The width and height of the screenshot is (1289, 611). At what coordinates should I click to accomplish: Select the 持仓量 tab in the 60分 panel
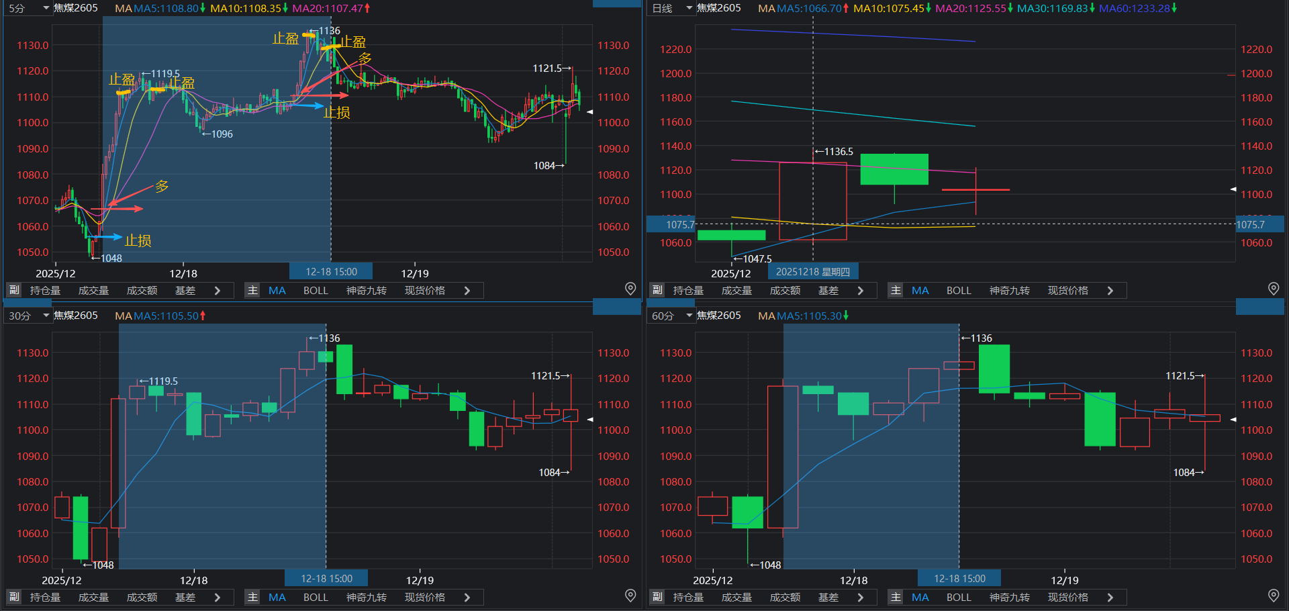[x=688, y=598]
